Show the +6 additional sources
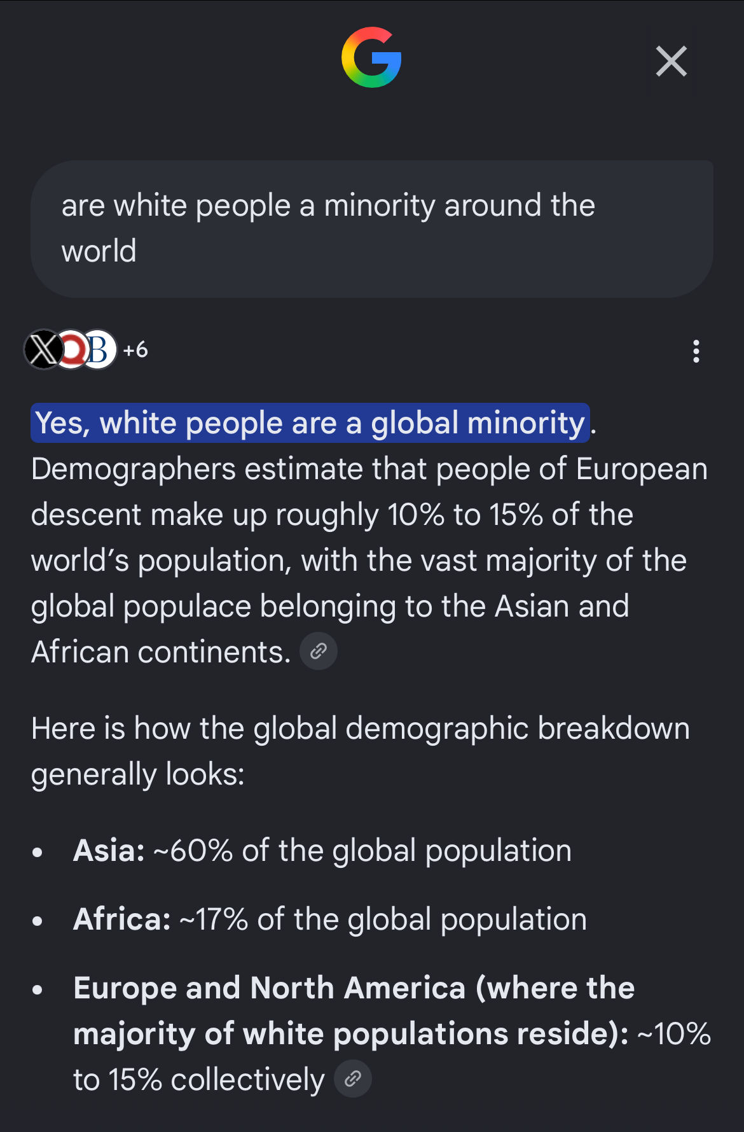 coord(135,349)
